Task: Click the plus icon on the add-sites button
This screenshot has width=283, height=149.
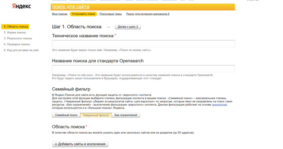Action: (56, 144)
